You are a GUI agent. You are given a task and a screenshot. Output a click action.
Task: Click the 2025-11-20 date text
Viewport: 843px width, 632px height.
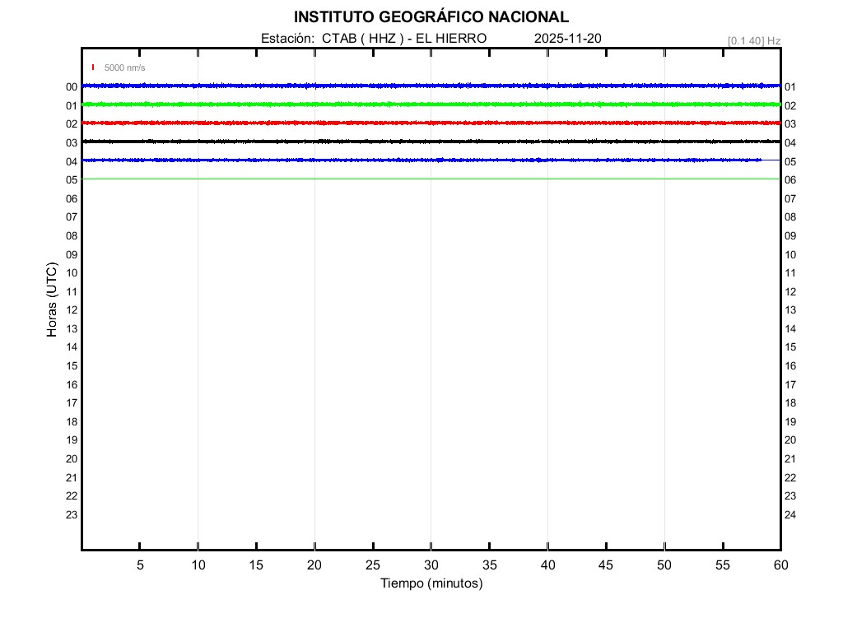tap(568, 39)
